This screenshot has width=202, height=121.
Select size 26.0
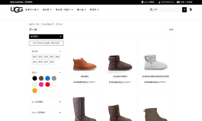[52, 62]
